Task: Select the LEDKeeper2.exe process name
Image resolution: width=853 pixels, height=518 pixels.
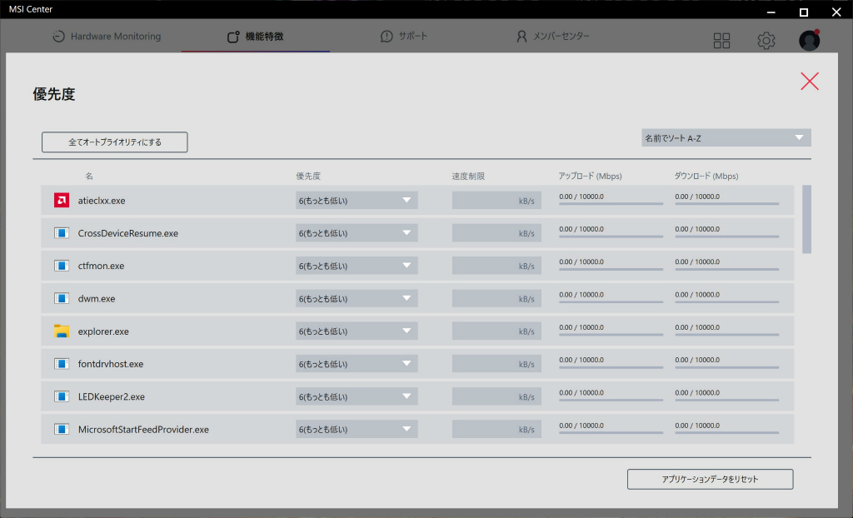Action: pos(112,396)
